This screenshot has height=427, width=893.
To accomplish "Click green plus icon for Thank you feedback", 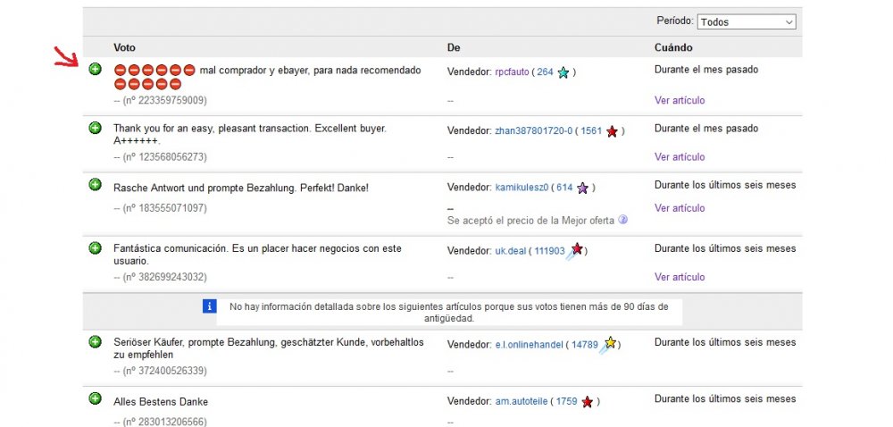I will tap(96, 128).
